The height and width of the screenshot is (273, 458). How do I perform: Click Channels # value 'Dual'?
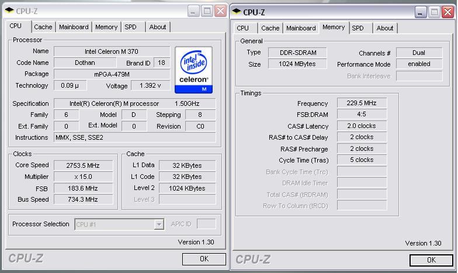pos(419,53)
